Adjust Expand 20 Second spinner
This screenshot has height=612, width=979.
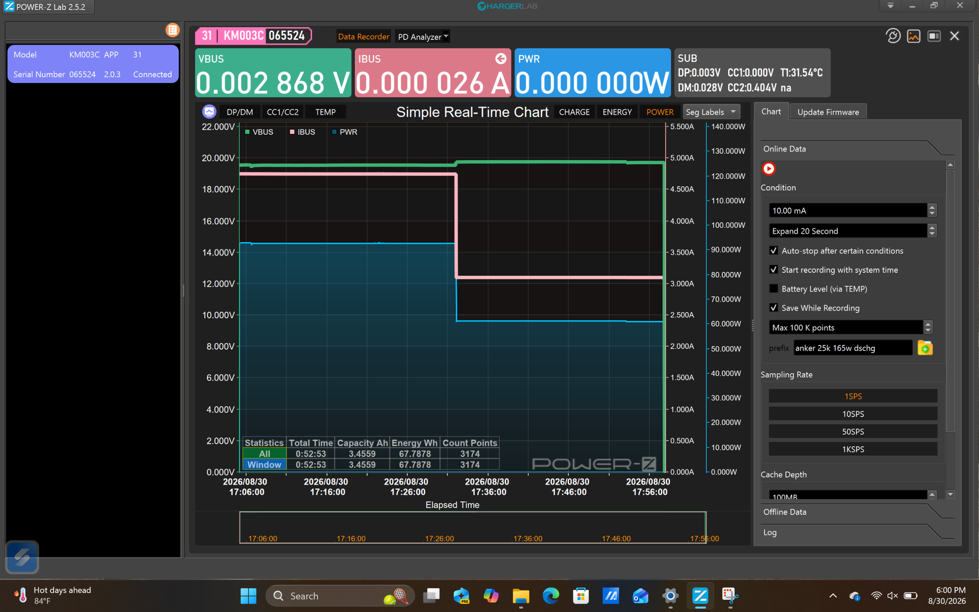pyautogui.click(x=932, y=231)
